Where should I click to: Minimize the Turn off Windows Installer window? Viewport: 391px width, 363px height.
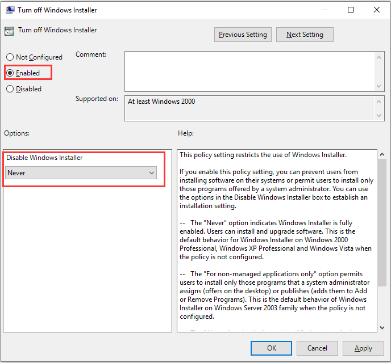pyautogui.click(x=325, y=10)
